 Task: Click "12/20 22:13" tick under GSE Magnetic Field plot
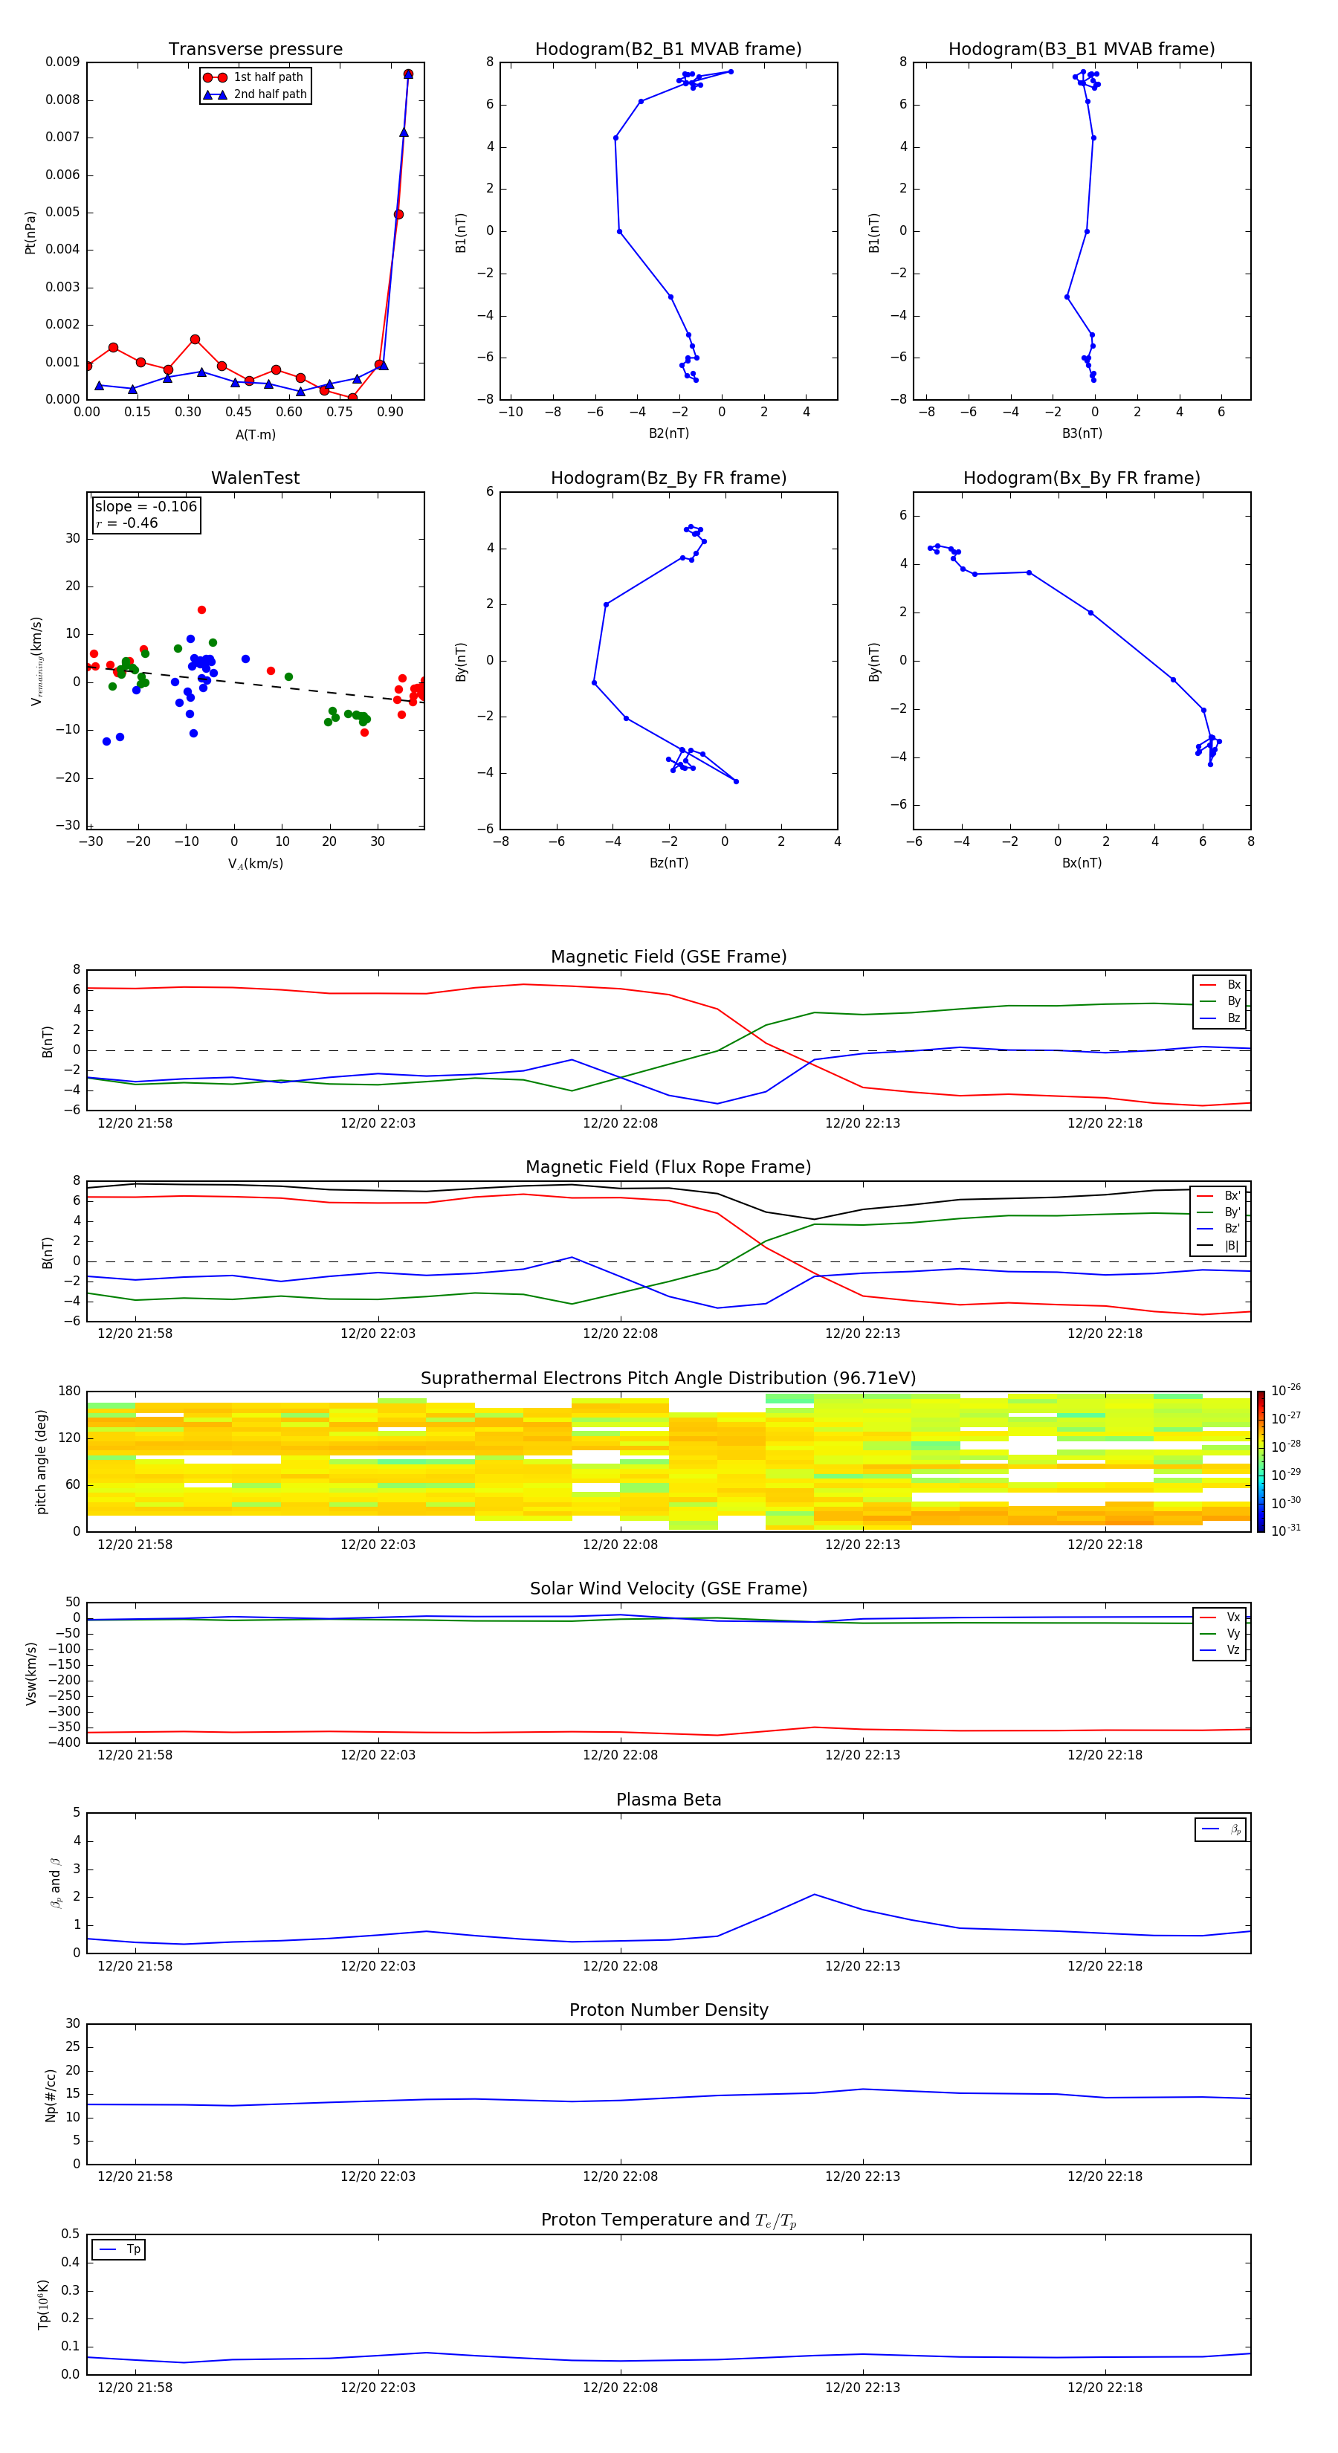(x=863, y=1124)
